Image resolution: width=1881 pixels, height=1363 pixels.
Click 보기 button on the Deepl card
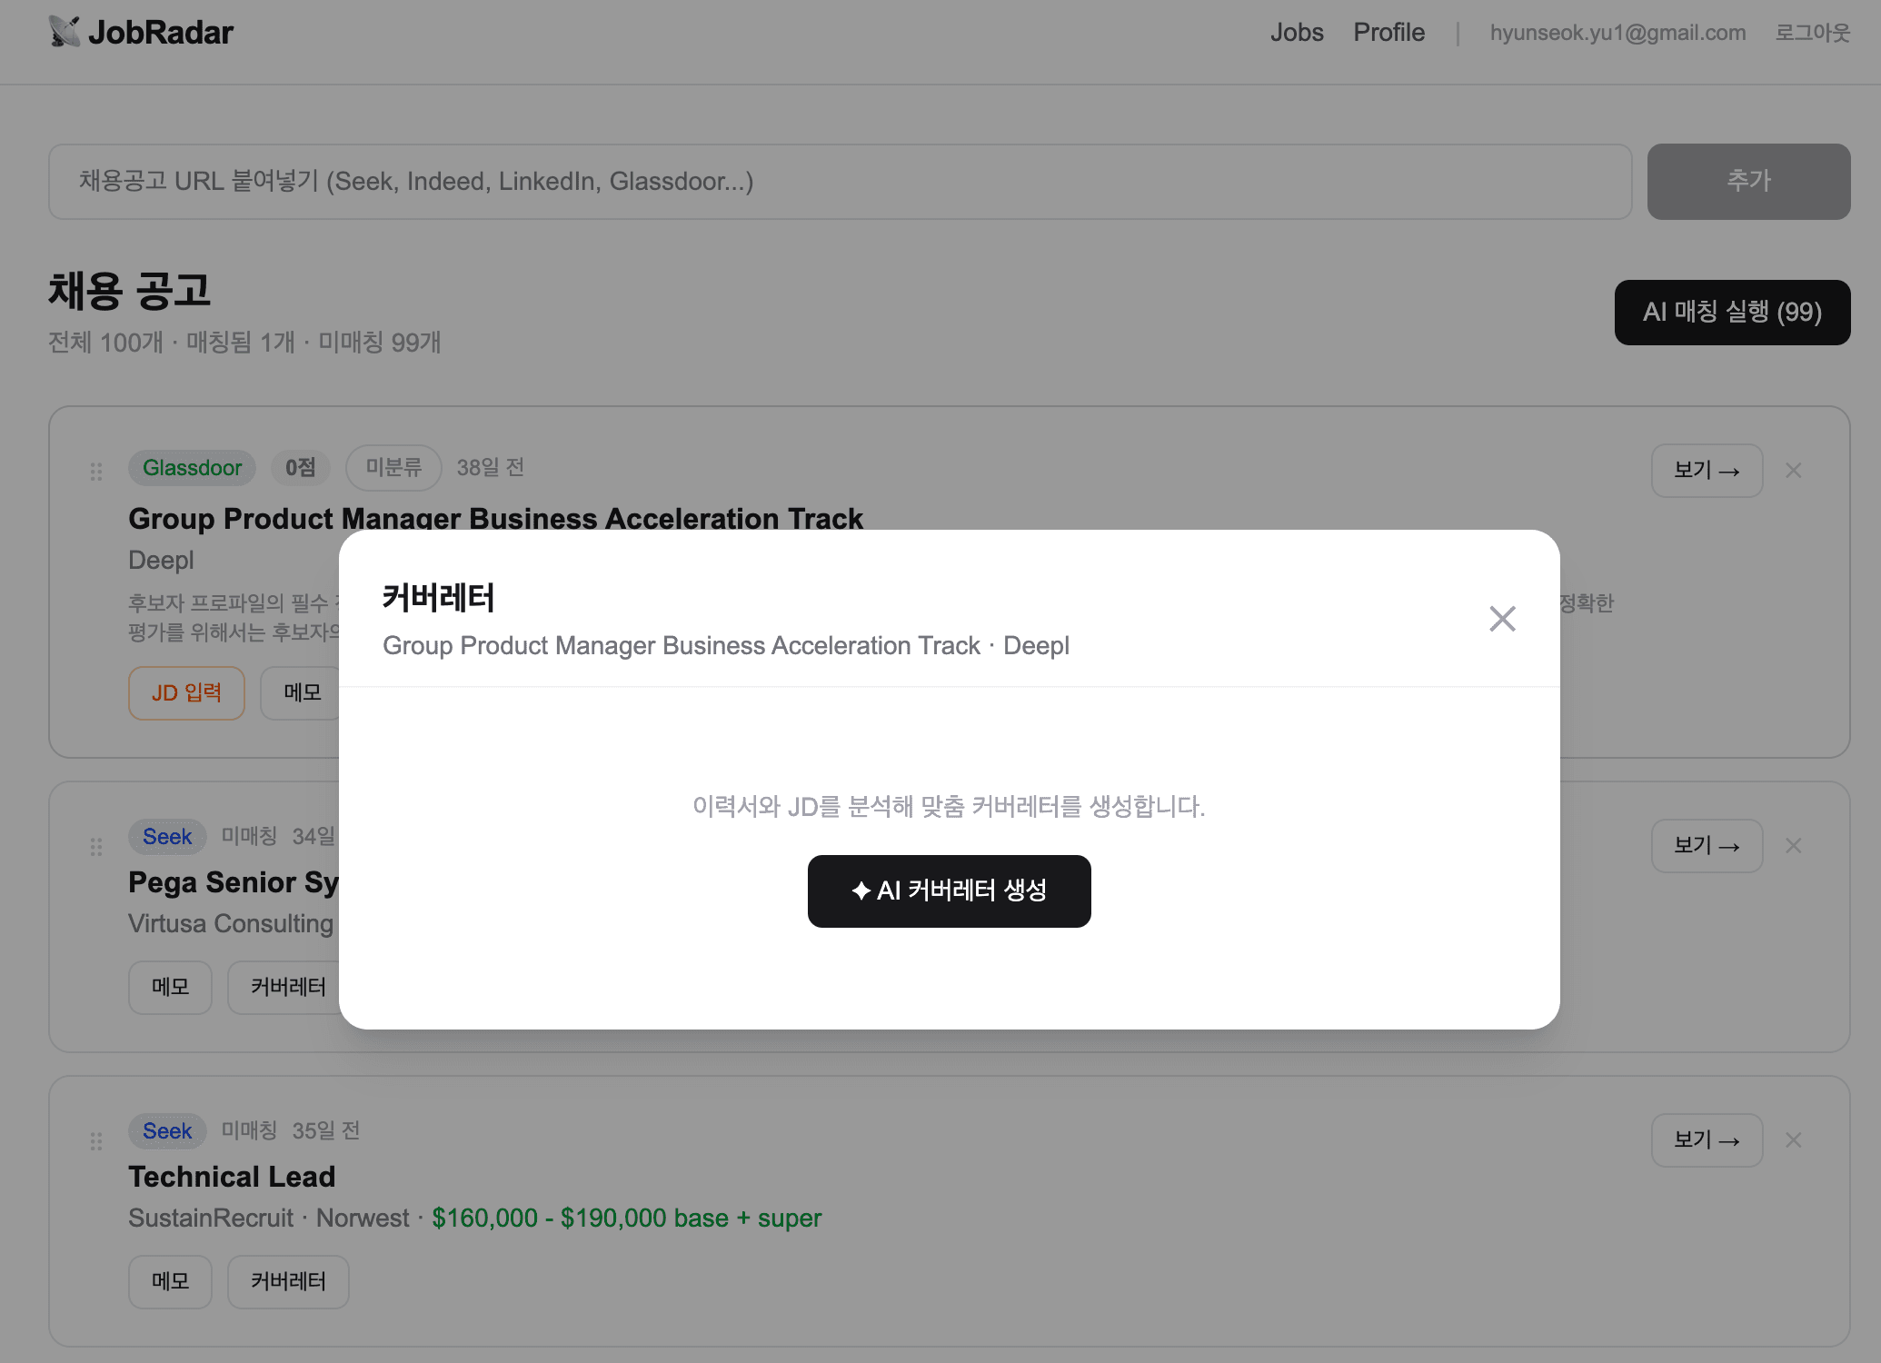click(x=1707, y=470)
